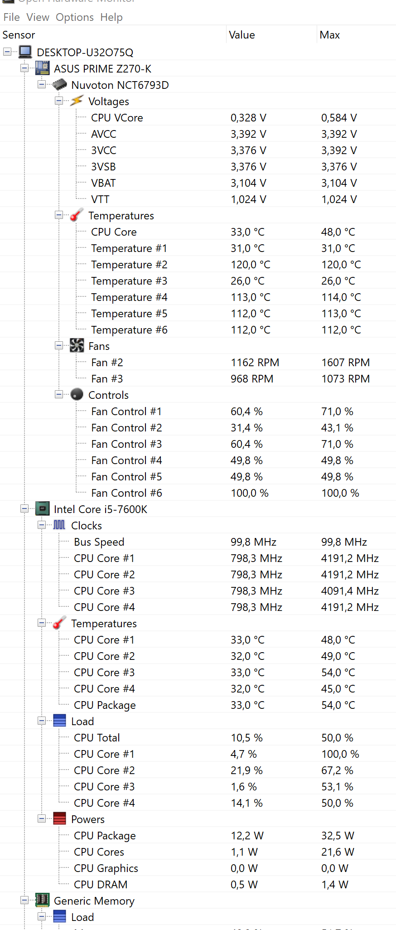Open the Options menu
The image size is (396, 930).
point(75,17)
